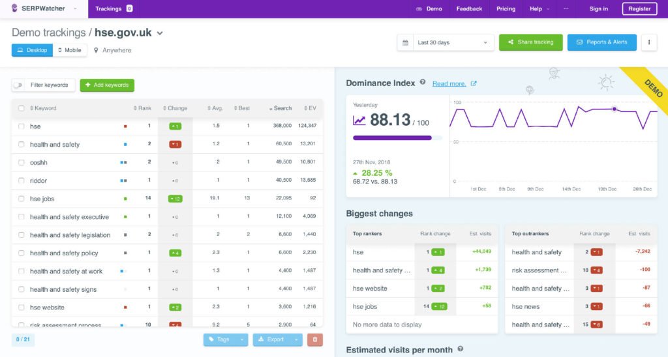Viewport: 668px width, 357px height.
Task: Expand the hse.gov.uk tracking dropdown chevron
Action: (160, 33)
